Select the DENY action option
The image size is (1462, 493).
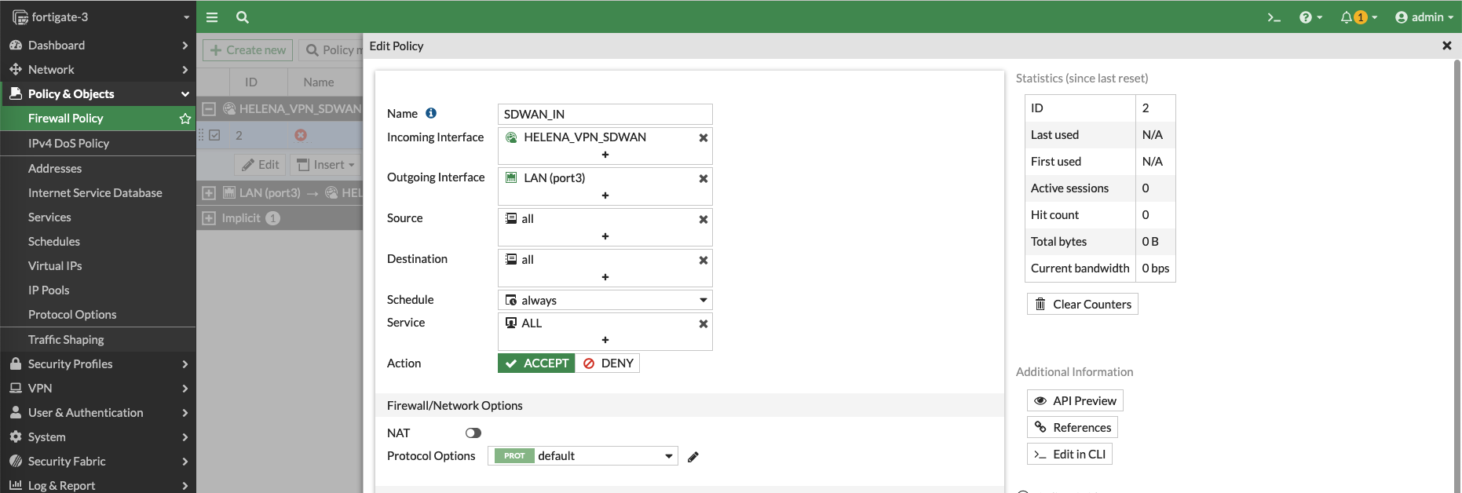tap(608, 363)
